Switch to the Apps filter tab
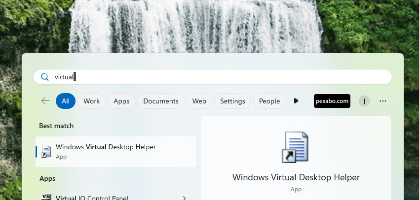Viewport: 419px width, 200px height. tap(121, 101)
